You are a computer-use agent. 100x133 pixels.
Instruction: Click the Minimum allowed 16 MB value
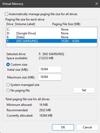tap(43, 105)
